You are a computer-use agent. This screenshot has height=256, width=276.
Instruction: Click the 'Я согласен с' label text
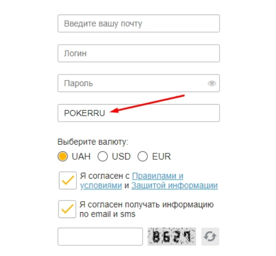point(105,176)
